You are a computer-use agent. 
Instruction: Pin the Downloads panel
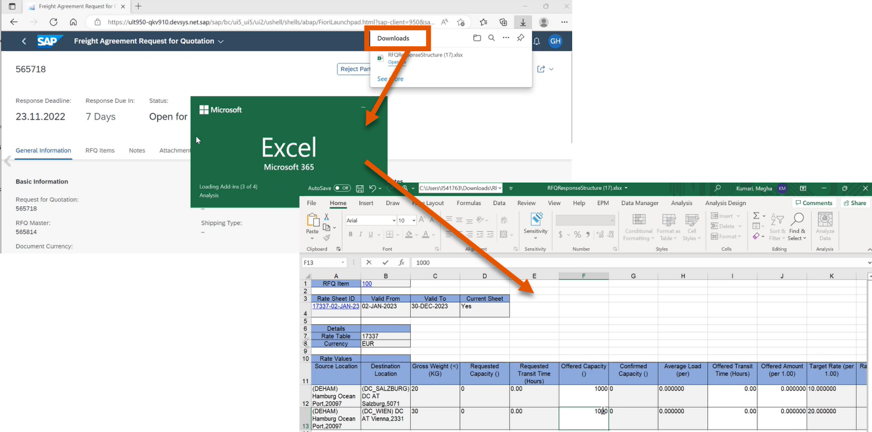pyautogui.click(x=520, y=38)
